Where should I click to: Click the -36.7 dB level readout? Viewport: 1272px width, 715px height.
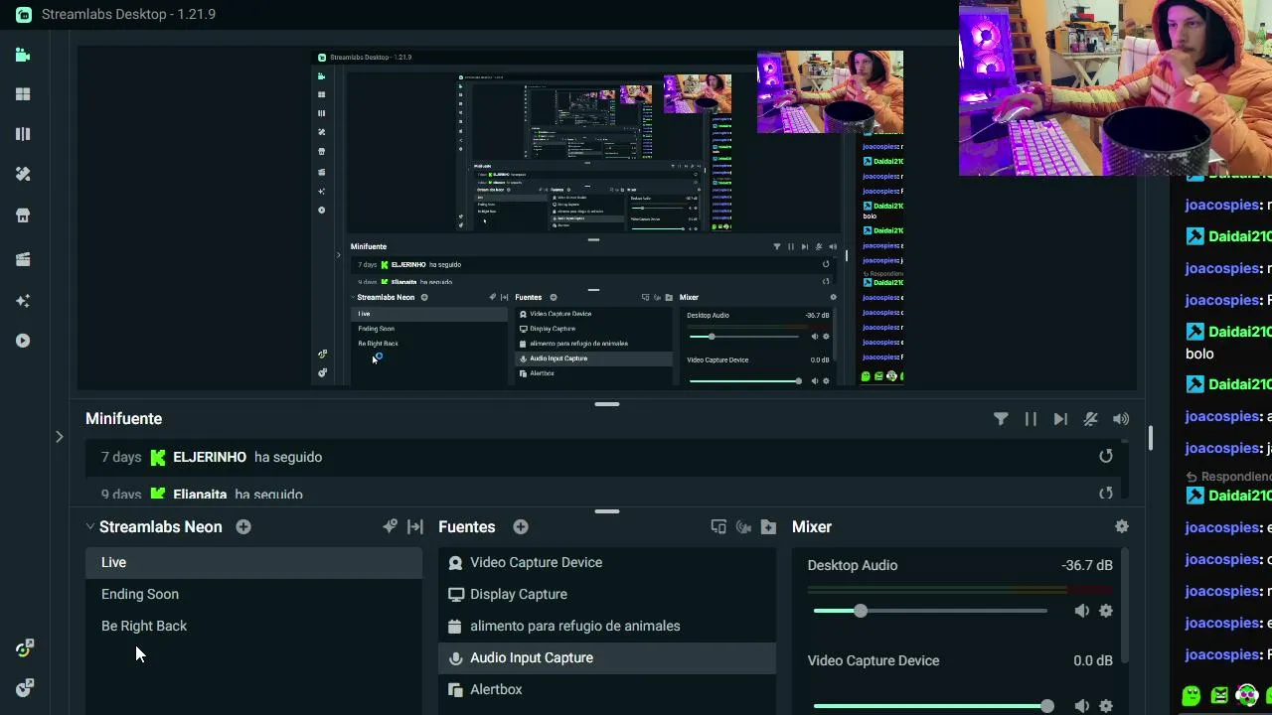1087,565
